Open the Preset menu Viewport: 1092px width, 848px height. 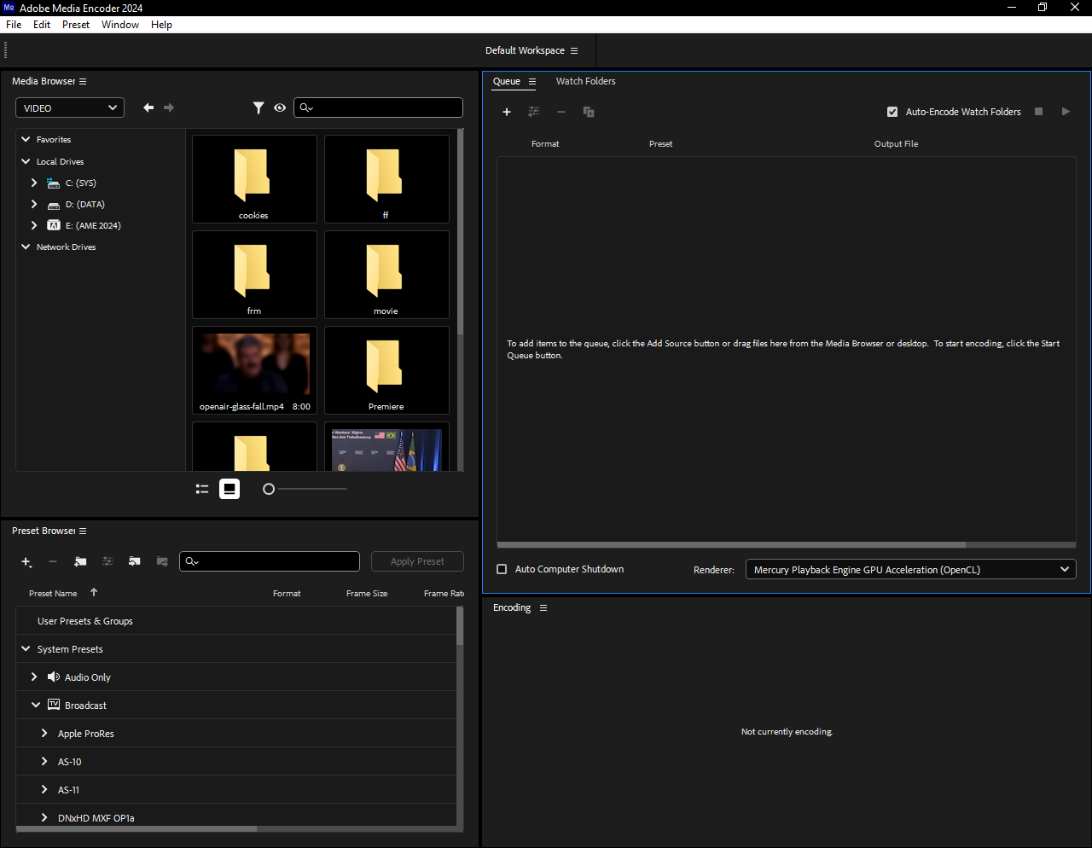click(76, 25)
